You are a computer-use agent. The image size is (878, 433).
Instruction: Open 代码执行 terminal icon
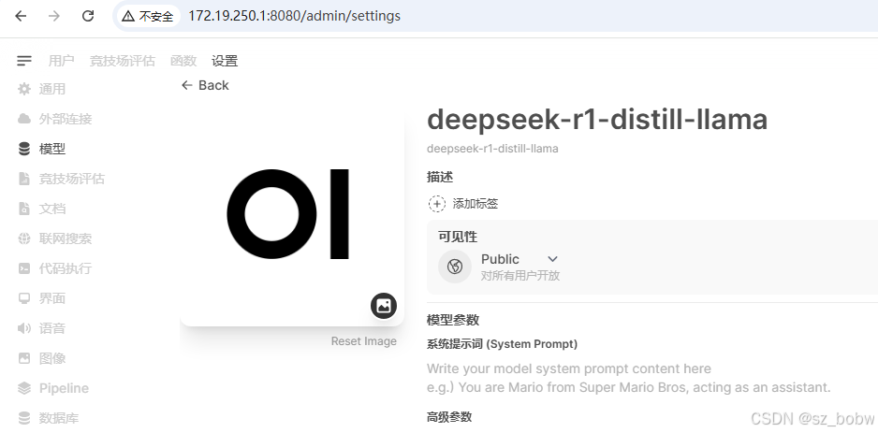click(x=24, y=268)
